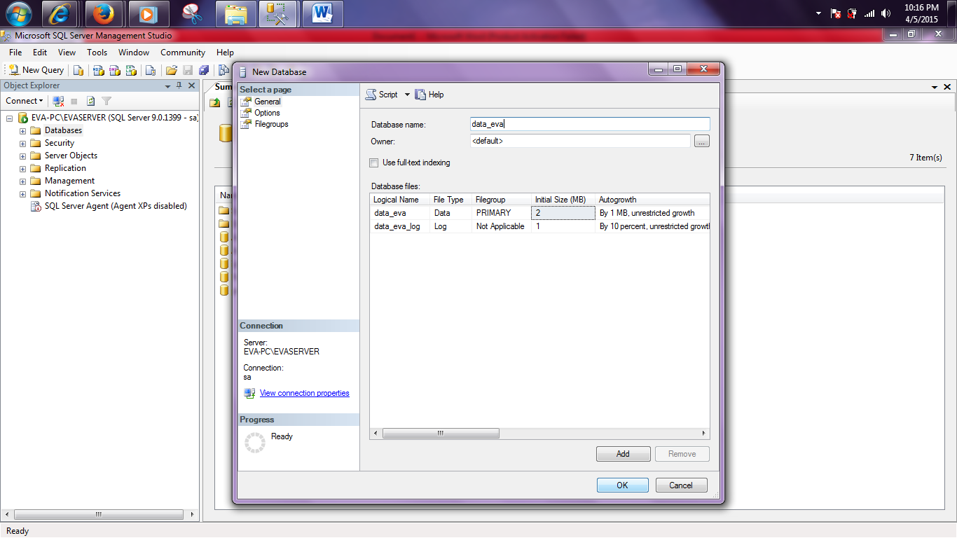Expand the Replication node
This screenshot has height=538, width=957.
(x=22, y=169)
